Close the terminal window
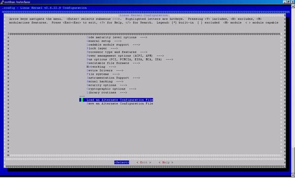This screenshot has width=295, height=178. click(293, 2)
